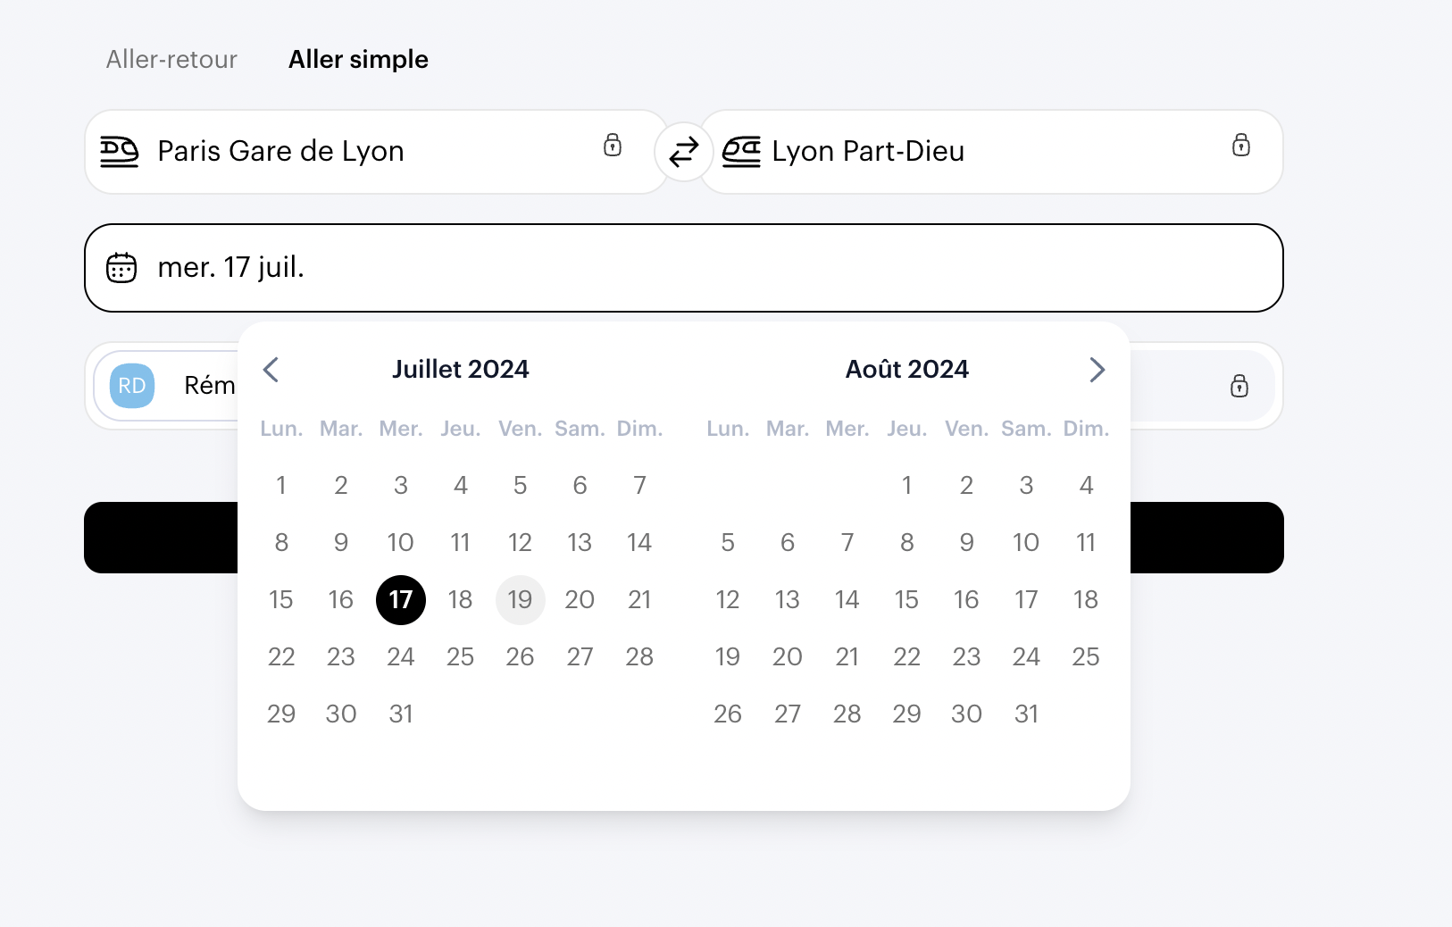Choose 31 July in Juillet 2024
The width and height of the screenshot is (1452, 927).
click(401, 714)
